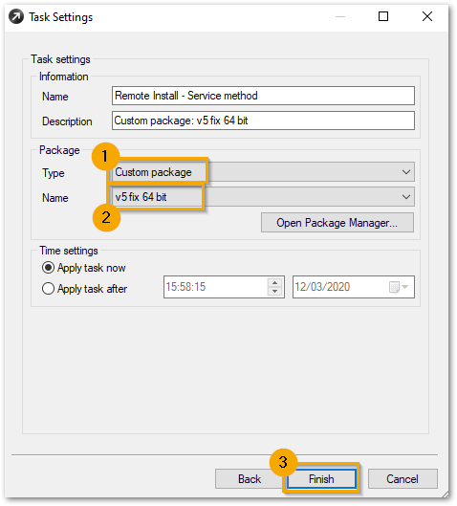Open the calendar date picker dropdown
The image size is (457, 506).
click(x=399, y=287)
